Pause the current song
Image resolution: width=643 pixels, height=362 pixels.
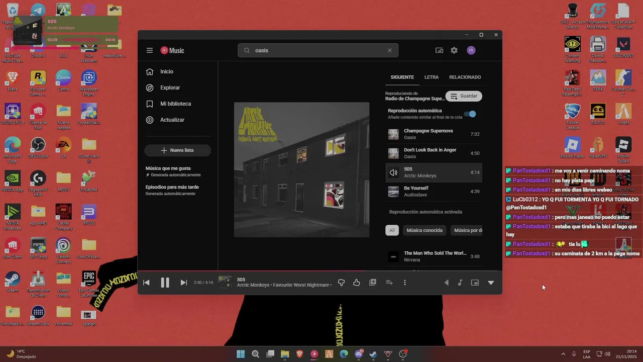(165, 283)
